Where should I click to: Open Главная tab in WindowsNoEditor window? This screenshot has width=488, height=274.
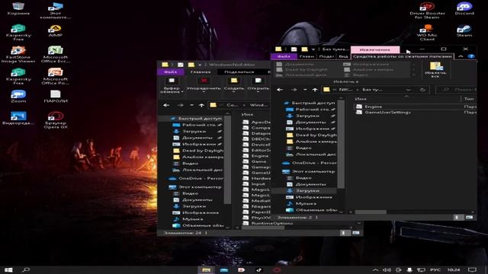click(201, 72)
